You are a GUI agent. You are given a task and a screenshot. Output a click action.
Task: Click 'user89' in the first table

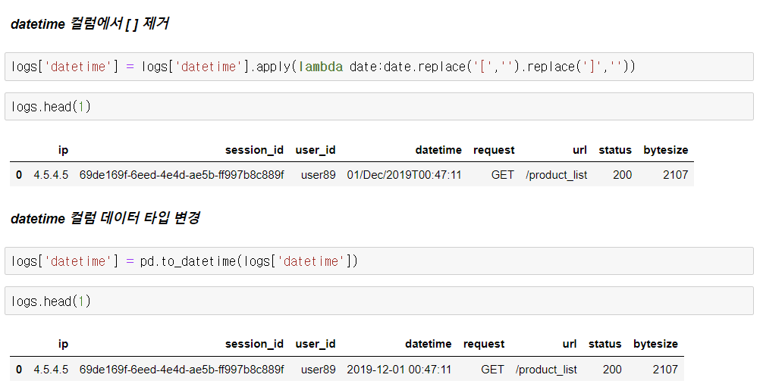point(319,175)
